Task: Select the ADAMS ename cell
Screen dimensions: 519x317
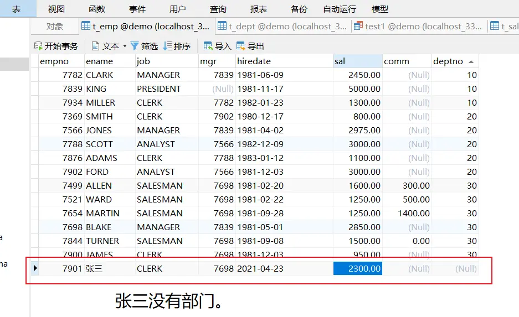Action: [110, 158]
